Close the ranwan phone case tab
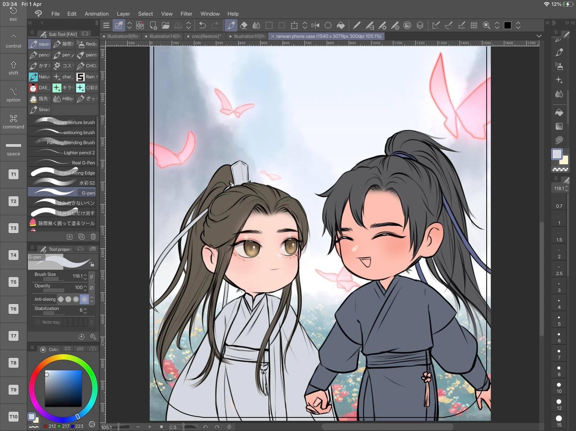Screen dimensions: 576x431 (272, 36)
